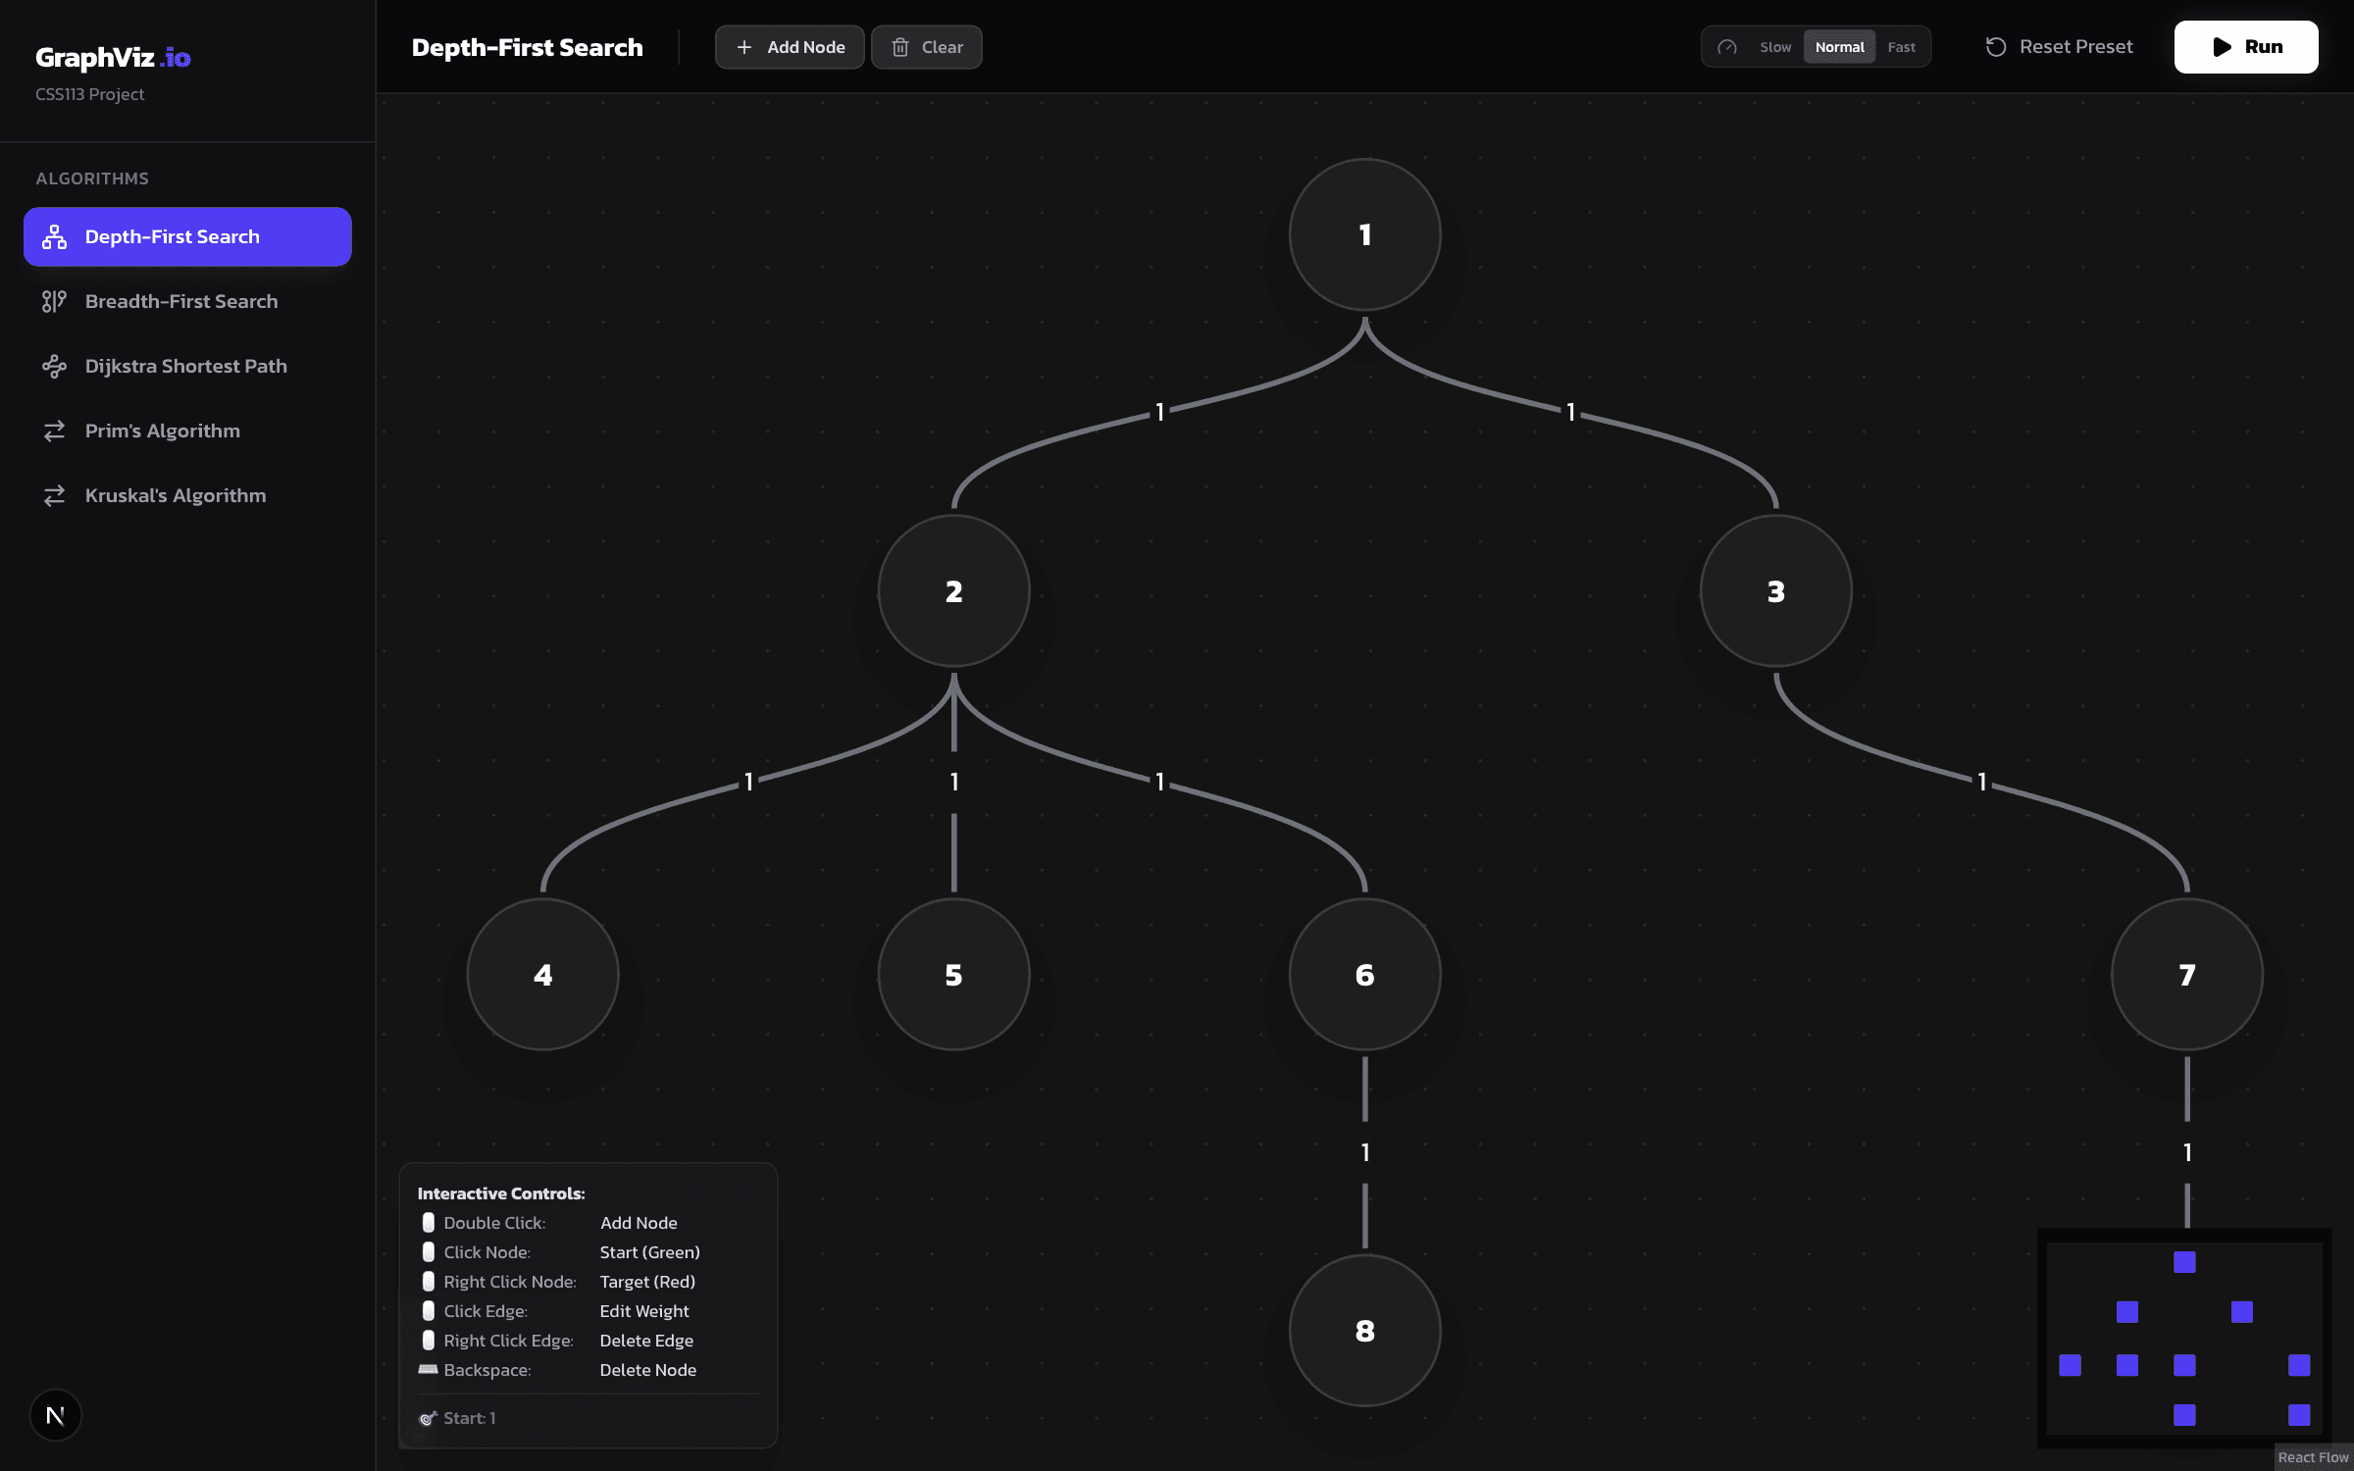Click the Breadth-First Search sidebar icon

pyautogui.click(x=55, y=301)
